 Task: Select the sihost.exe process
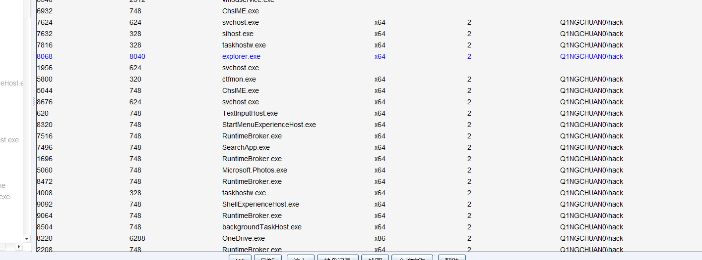coord(238,34)
